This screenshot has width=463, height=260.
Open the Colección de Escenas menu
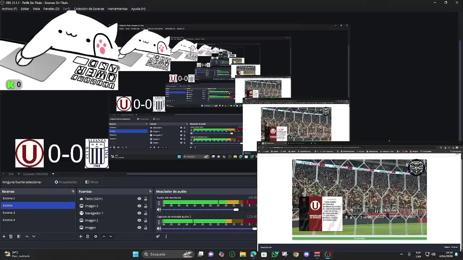(x=89, y=9)
